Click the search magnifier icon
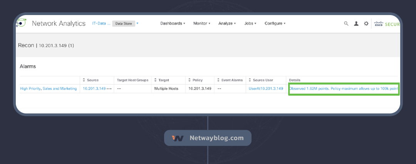416x164 pixels. (x=346, y=24)
